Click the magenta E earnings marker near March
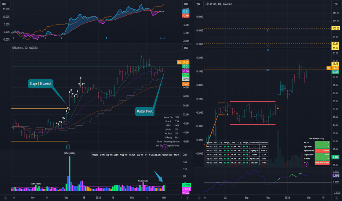This screenshot has height=201, width=342. coord(165,147)
